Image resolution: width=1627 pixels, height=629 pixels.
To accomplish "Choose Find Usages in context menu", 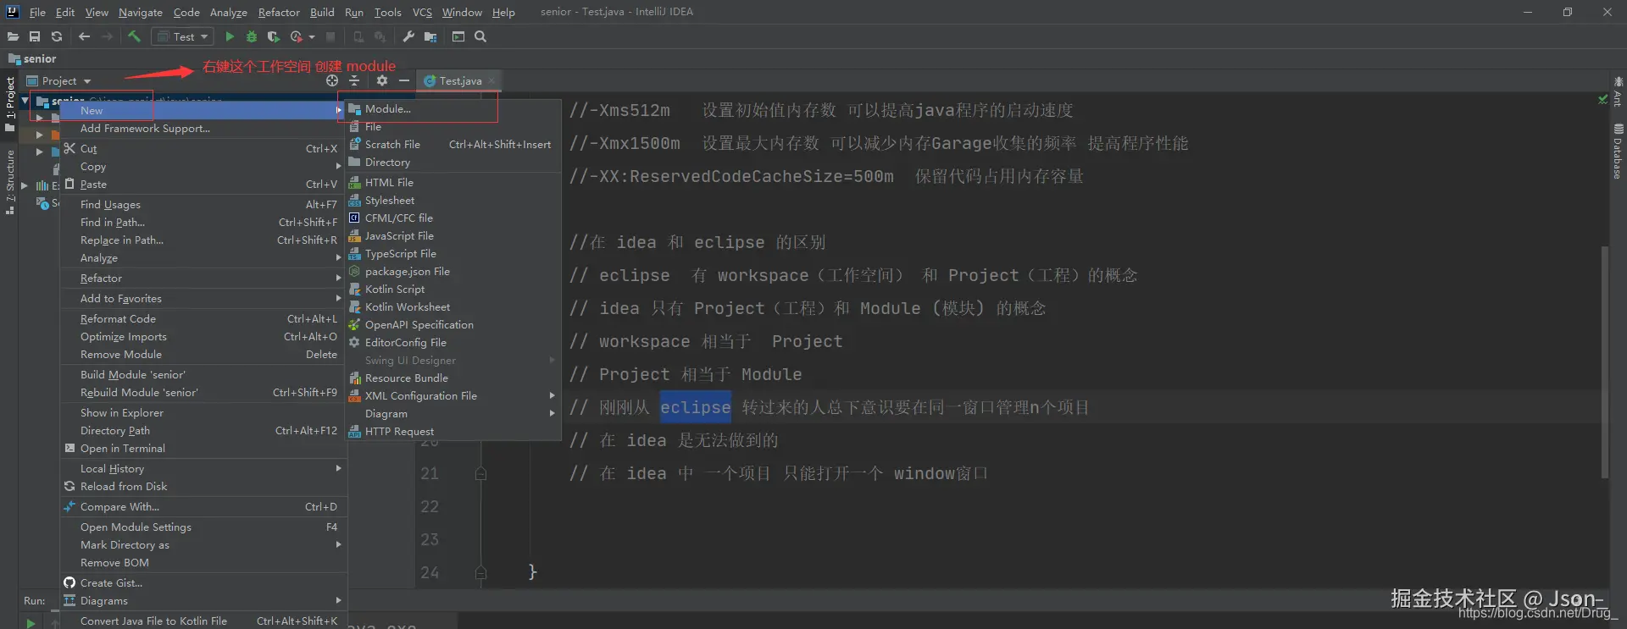I will pyautogui.click(x=203, y=204).
